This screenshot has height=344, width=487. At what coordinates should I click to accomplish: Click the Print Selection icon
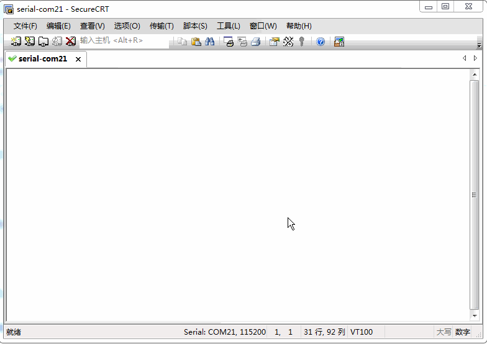point(242,41)
